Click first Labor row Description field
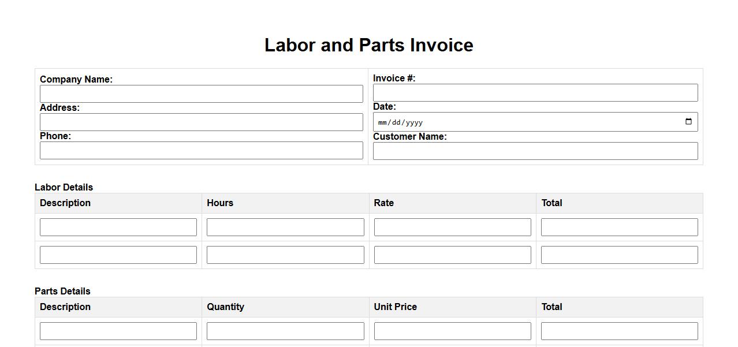738x347 pixels. (x=118, y=227)
